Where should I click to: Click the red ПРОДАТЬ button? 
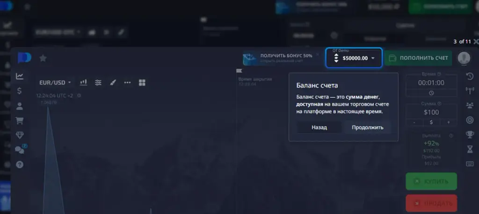tap(431, 203)
